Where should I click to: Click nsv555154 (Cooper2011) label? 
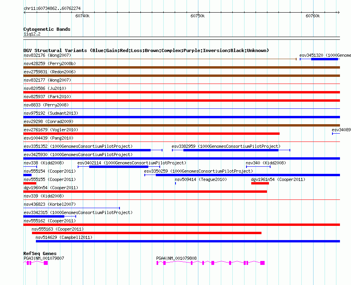click(x=50, y=171)
